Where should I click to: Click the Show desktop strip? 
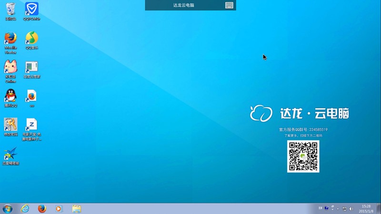pos(379,209)
